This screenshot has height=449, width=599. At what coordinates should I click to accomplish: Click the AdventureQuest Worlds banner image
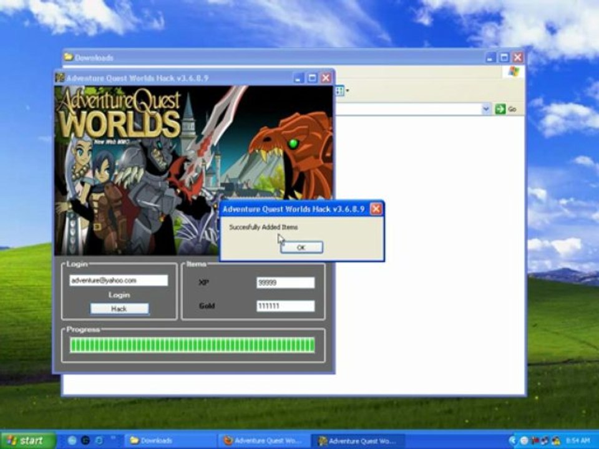[193, 170]
